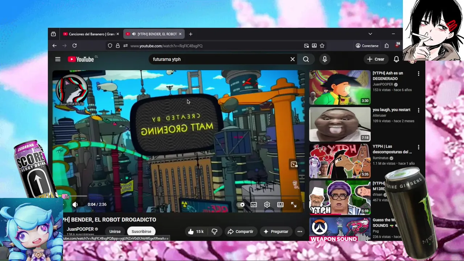Viewport: 464px width, 261px height.
Task: Click the channel name 'Iluminatus'
Action: click(x=381, y=158)
